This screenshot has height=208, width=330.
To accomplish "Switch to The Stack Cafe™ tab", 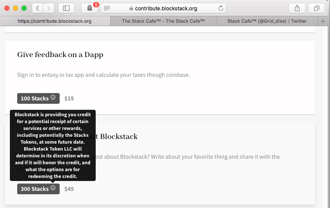I will 163,21.
